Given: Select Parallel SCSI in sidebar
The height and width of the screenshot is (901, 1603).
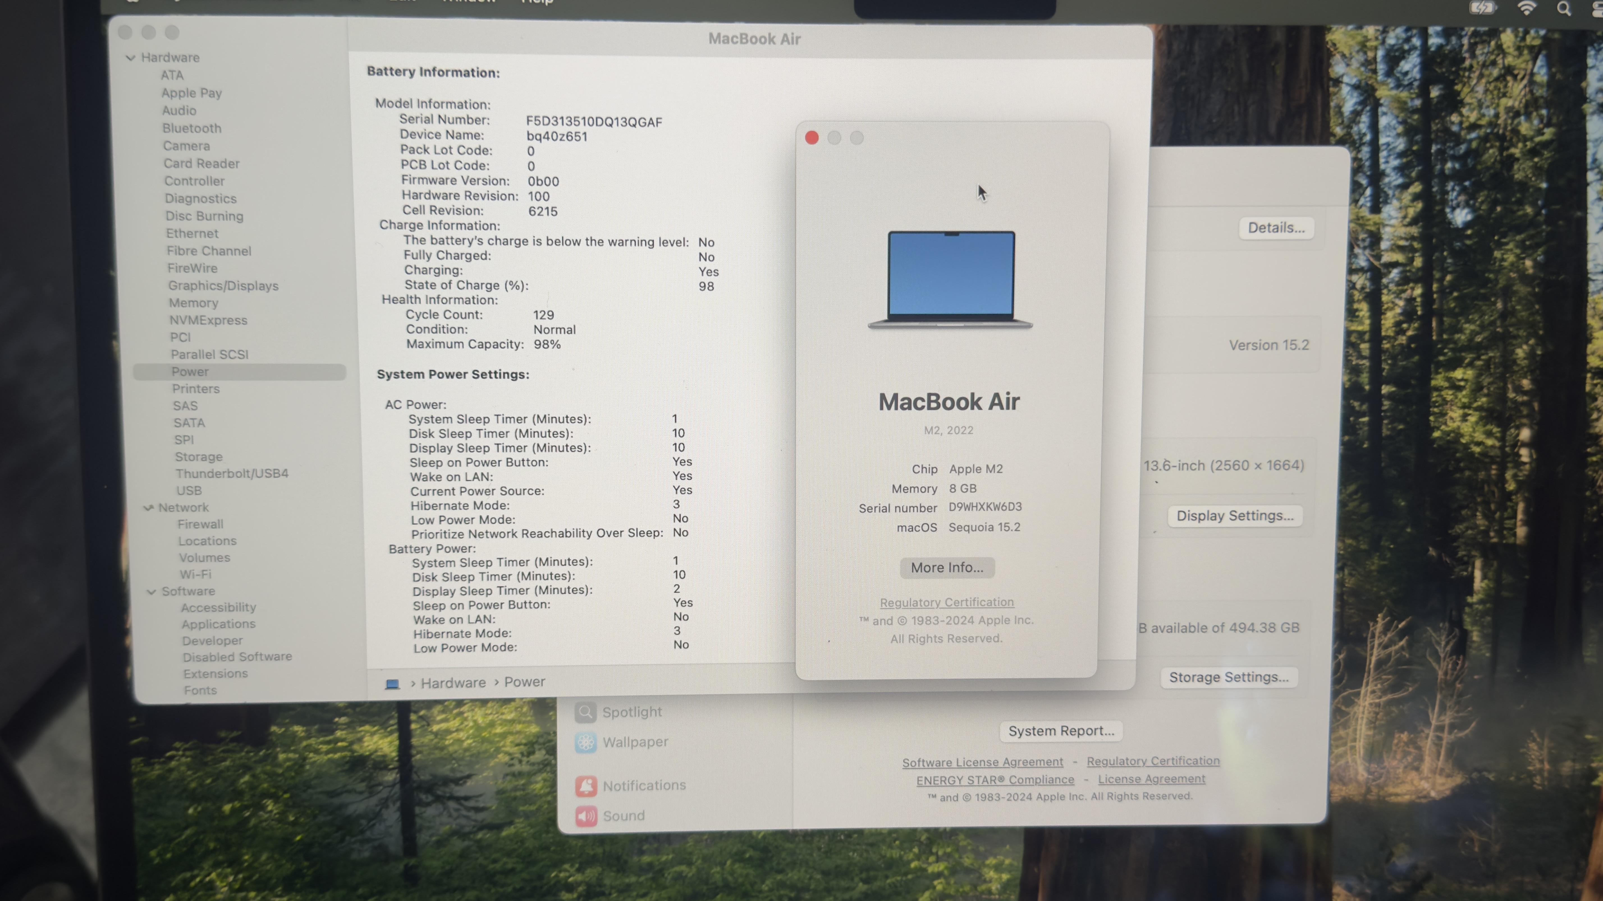Looking at the screenshot, I should (210, 355).
